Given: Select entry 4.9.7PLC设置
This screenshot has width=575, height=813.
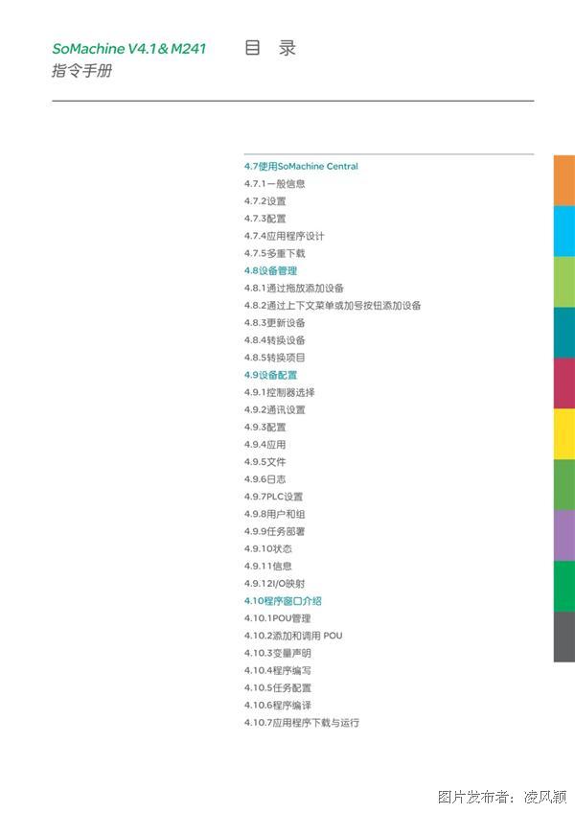Looking at the screenshot, I should point(273,497).
